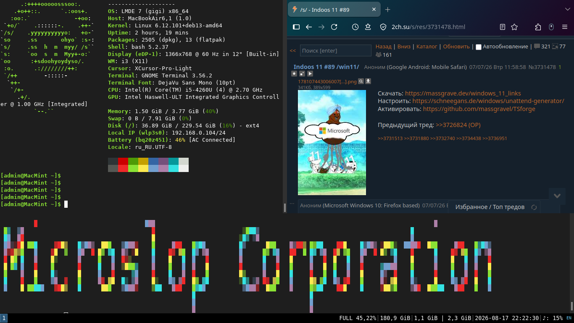Open the Избранное / Топ тредов panel
Image resolution: width=574 pixels, height=323 pixels.
[x=490, y=207]
